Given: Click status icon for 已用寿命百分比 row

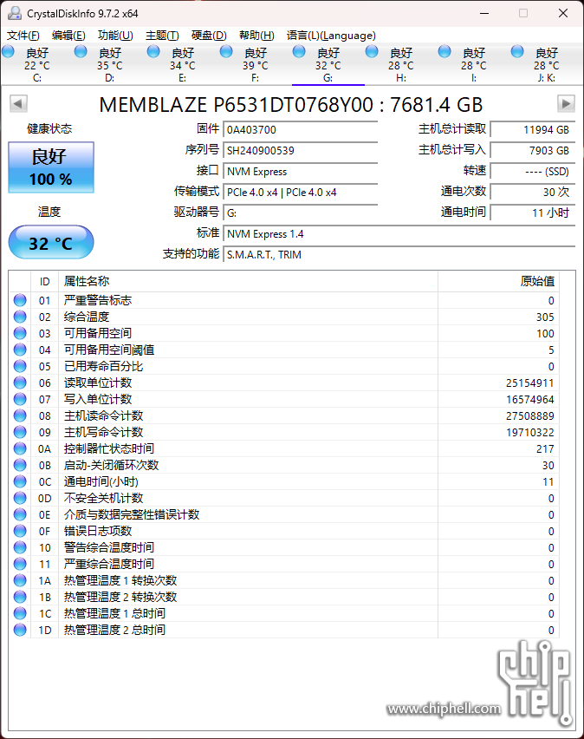Looking at the screenshot, I should [20, 366].
